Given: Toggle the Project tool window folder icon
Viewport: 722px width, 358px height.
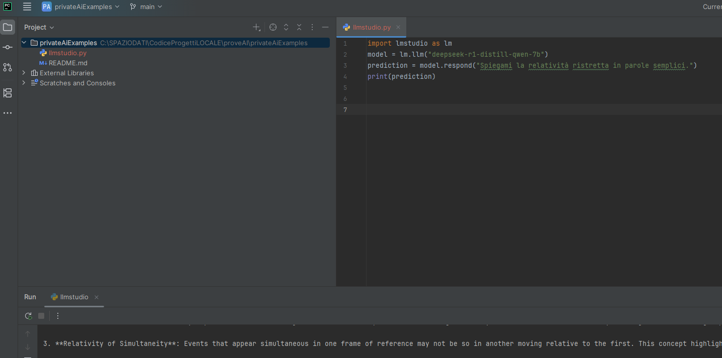Looking at the screenshot, I should [x=8, y=27].
